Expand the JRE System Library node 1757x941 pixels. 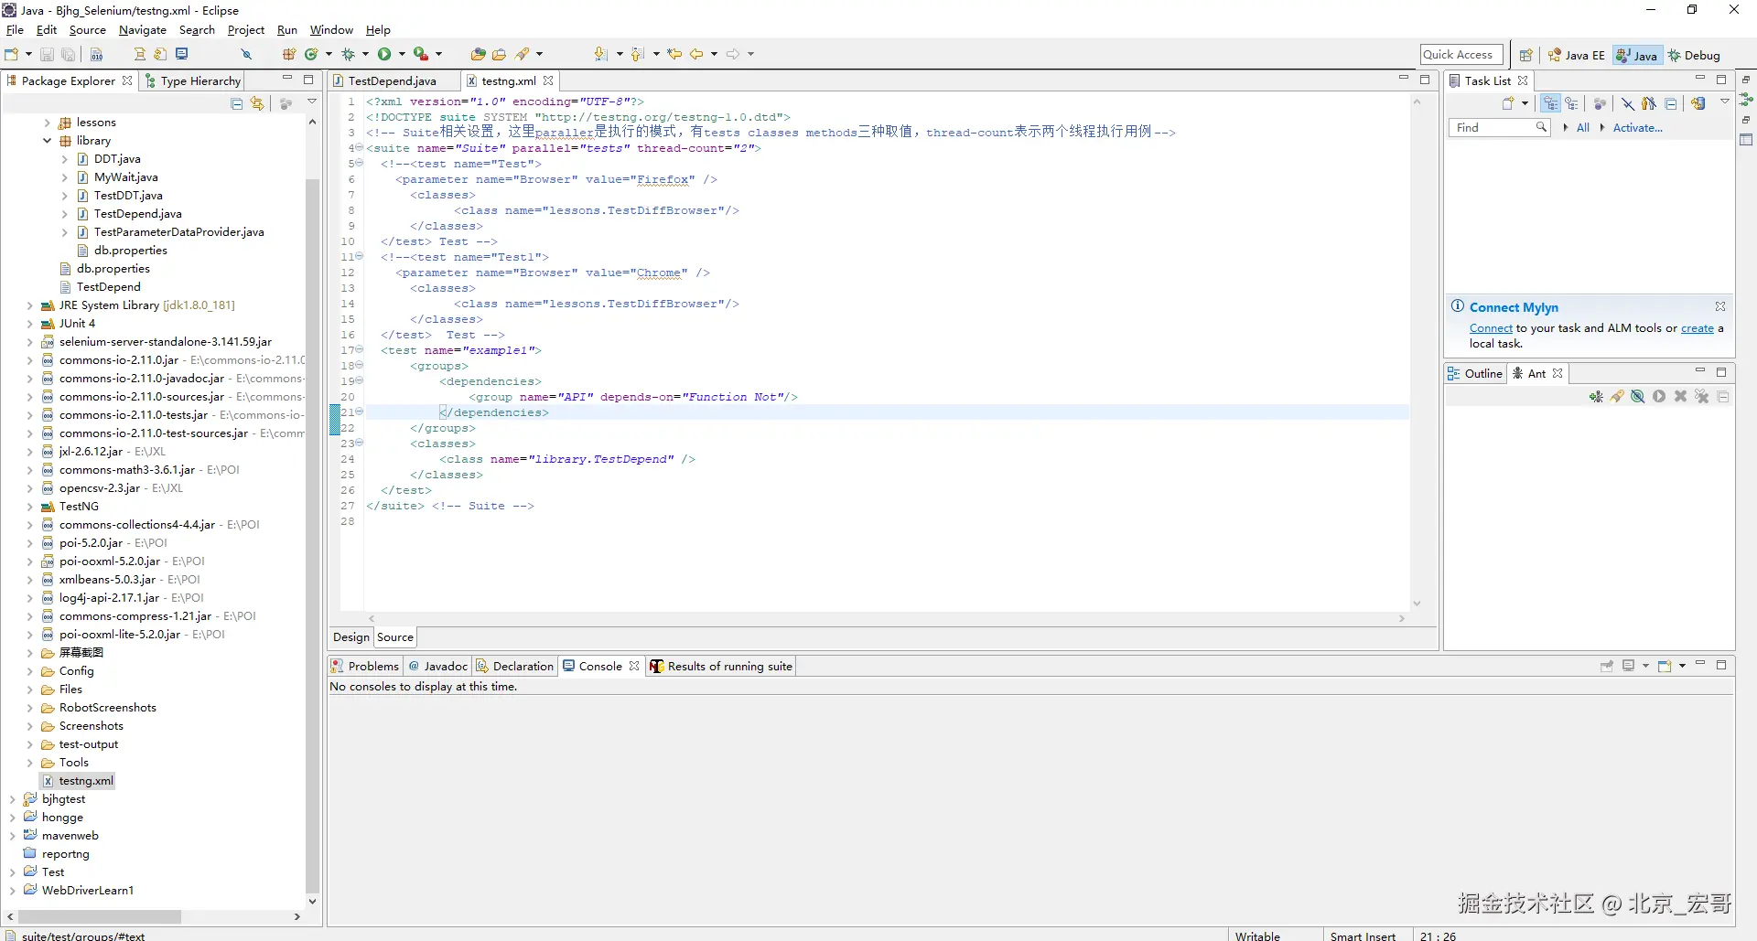coord(29,305)
